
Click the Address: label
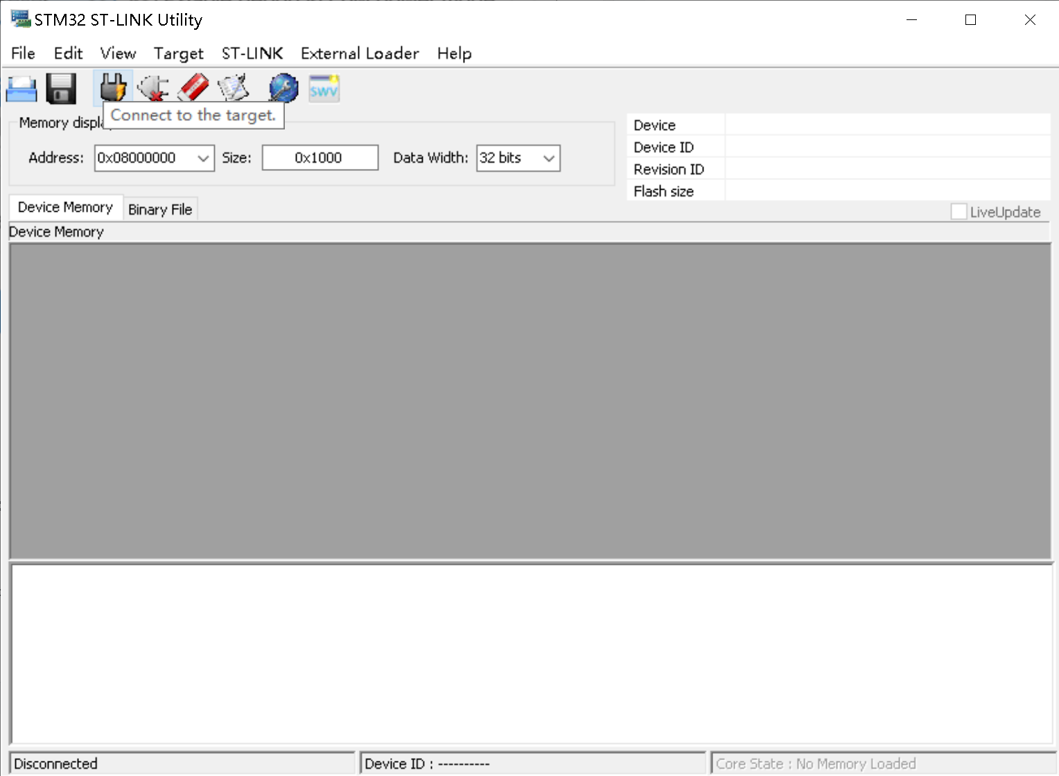click(x=56, y=158)
